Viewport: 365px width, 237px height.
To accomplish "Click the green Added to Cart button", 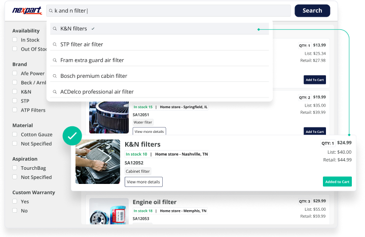I will point(337,181).
